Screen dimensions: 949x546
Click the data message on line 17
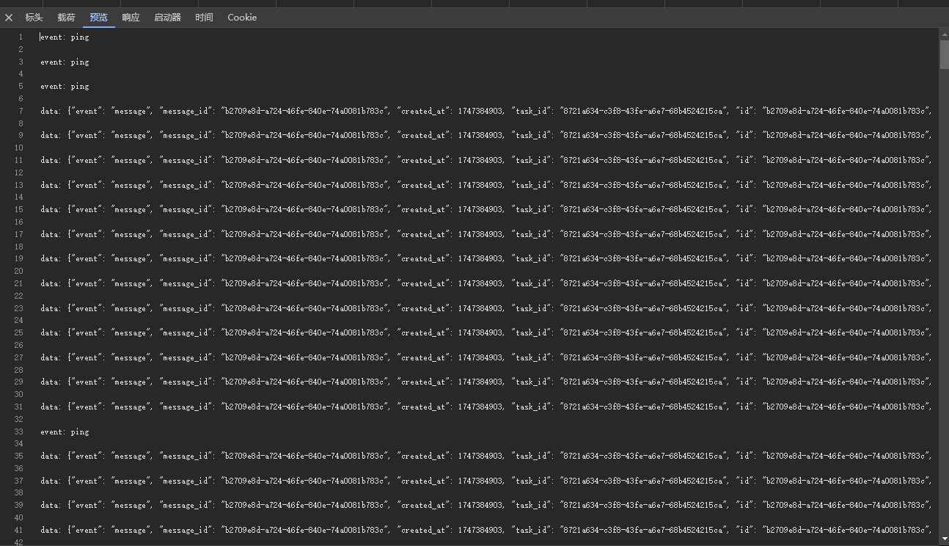click(487, 235)
